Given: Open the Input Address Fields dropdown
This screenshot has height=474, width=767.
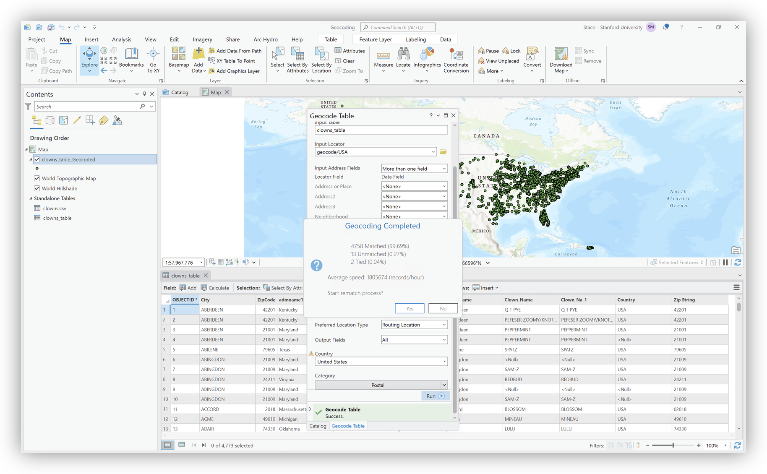Looking at the screenshot, I should point(414,169).
